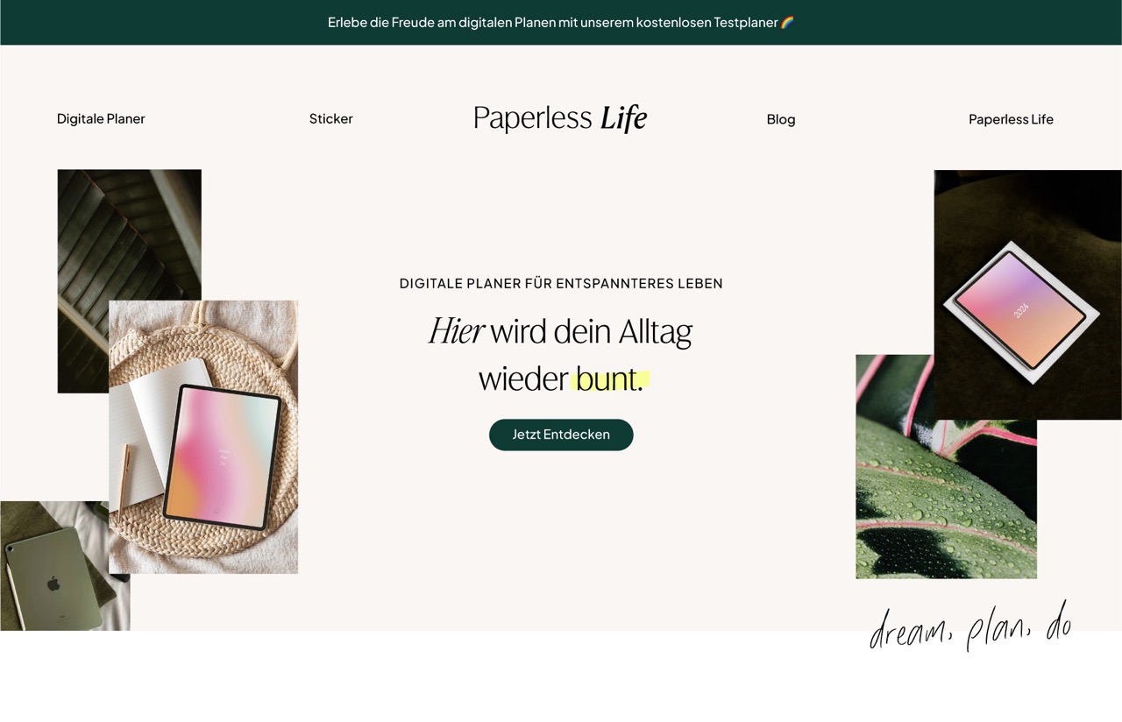
Task: Open the Sticker navigation item
Action: [330, 118]
